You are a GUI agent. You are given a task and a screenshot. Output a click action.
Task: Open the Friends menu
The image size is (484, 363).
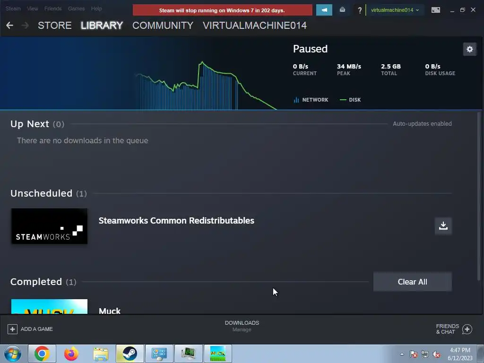click(53, 9)
